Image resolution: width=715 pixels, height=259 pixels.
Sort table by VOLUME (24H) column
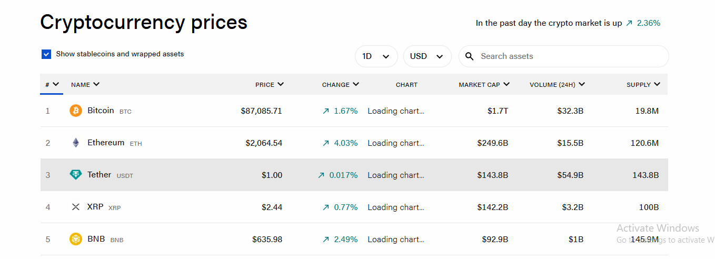(x=557, y=84)
